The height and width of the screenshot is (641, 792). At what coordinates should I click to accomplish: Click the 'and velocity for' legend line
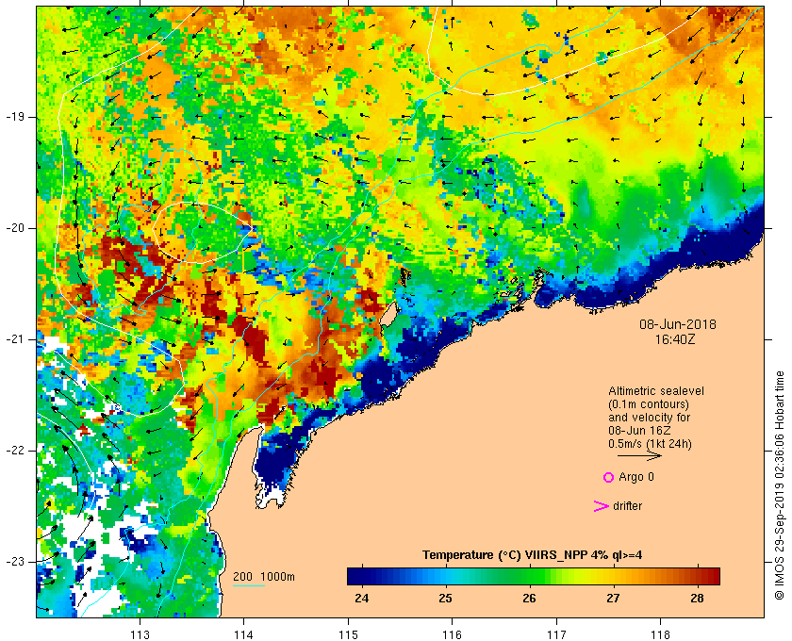pyautogui.click(x=649, y=418)
